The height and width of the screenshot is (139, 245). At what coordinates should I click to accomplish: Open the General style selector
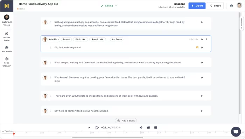point(66,40)
